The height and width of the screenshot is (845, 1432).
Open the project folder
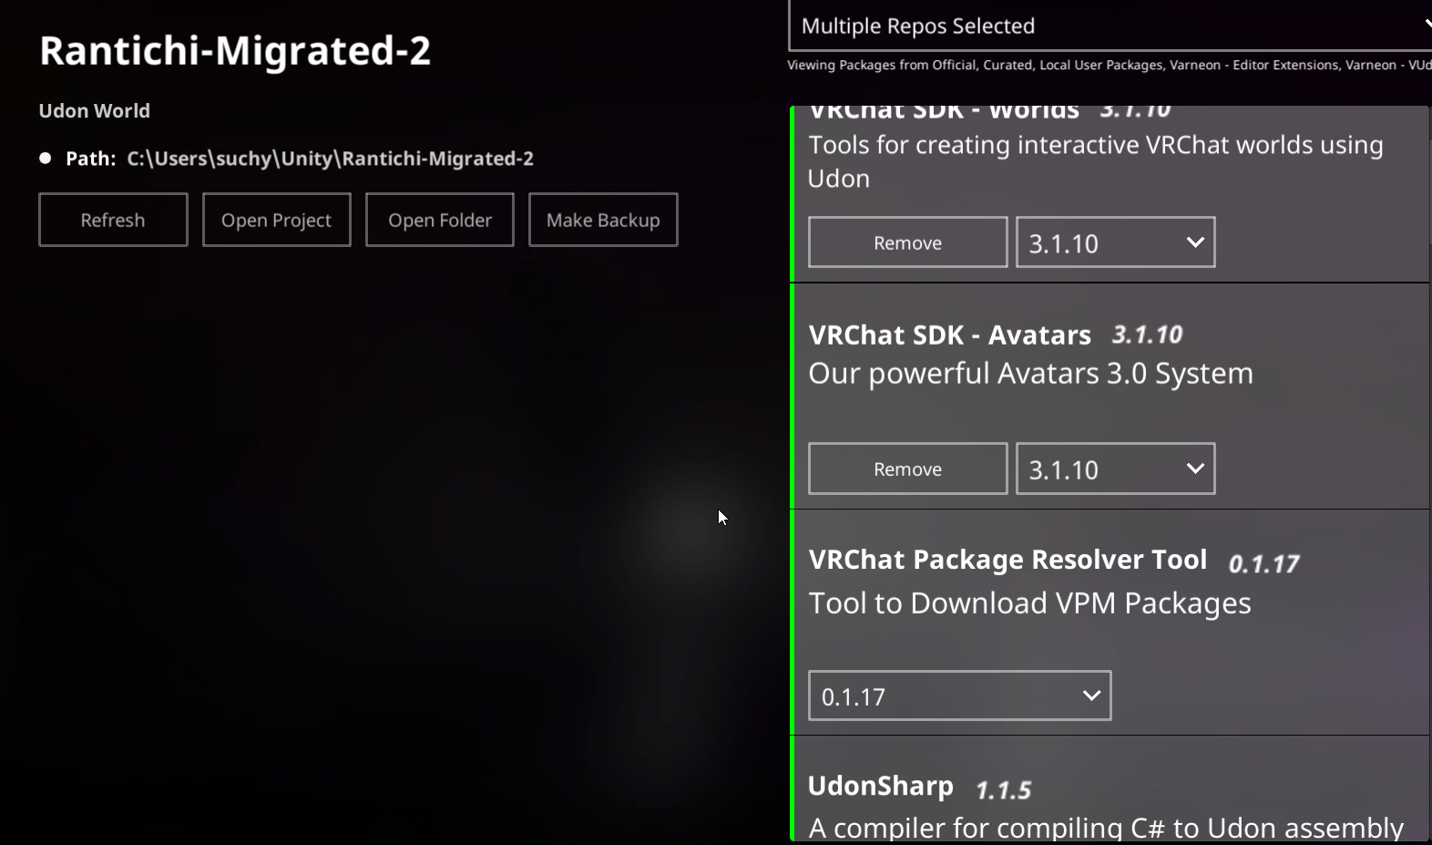tap(439, 219)
